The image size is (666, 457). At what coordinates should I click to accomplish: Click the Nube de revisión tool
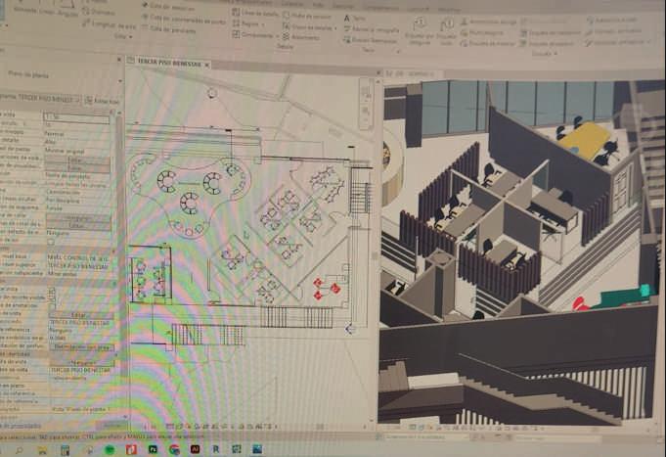pyautogui.click(x=307, y=16)
